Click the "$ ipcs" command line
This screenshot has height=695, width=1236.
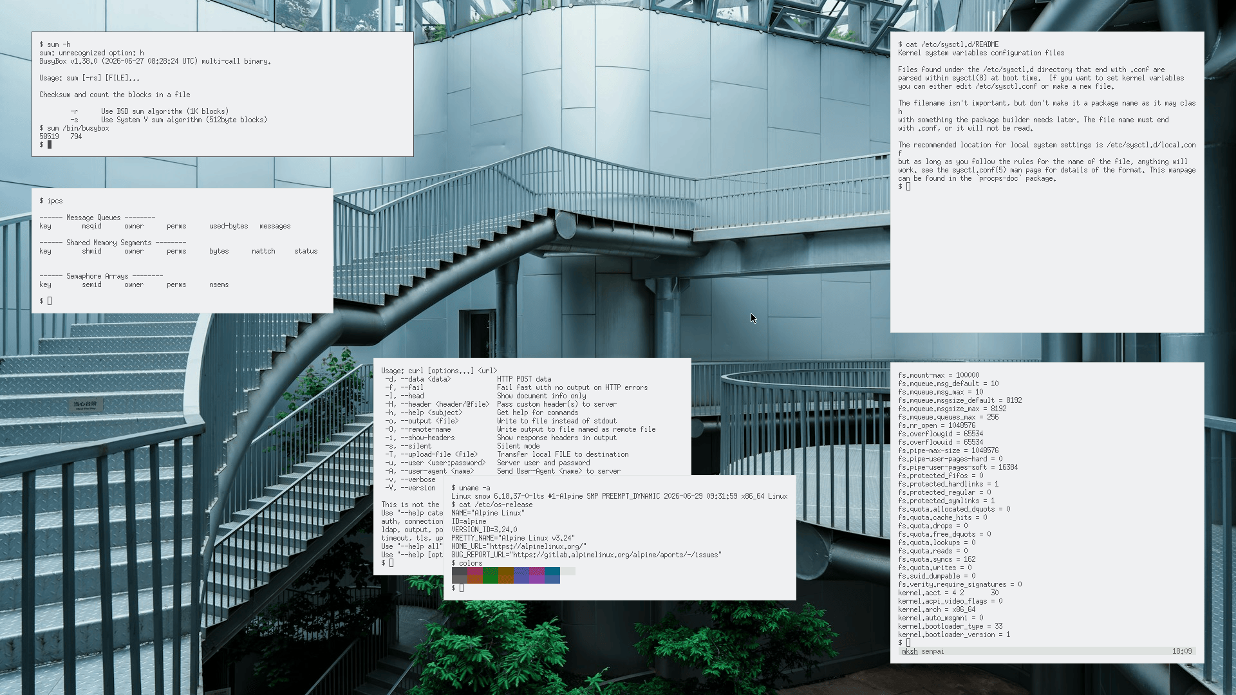(x=51, y=201)
